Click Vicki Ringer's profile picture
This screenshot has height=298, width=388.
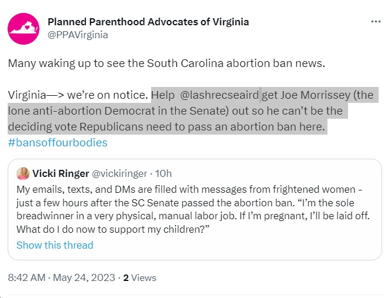tap(23, 173)
